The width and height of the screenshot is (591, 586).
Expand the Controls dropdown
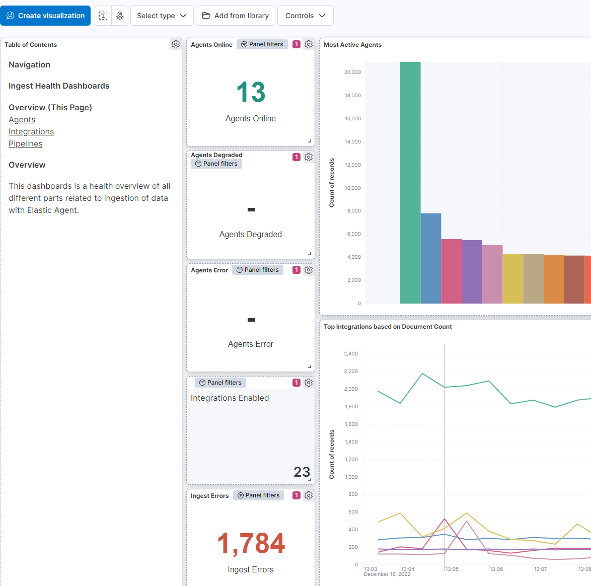tap(305, 16)
